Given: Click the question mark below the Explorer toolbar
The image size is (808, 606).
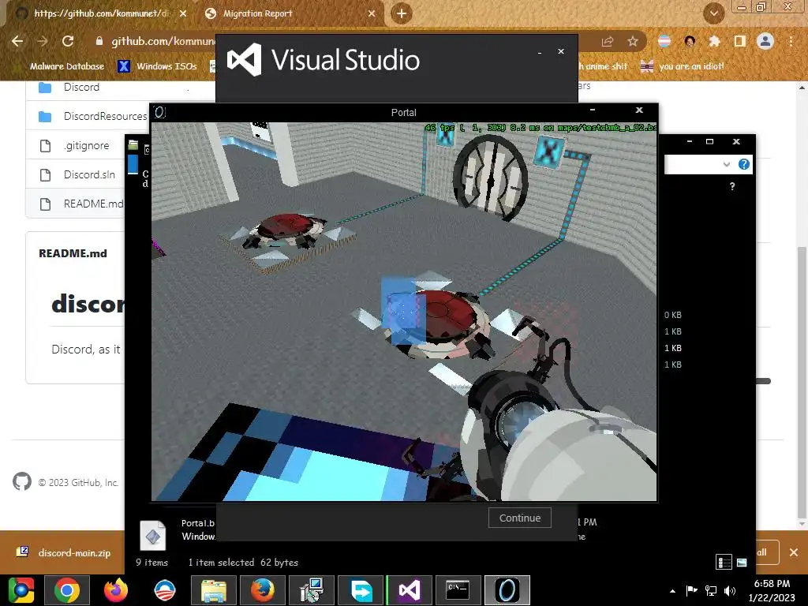Looking at the screenshot, I should pyautogui.click(x=732, y=186).
